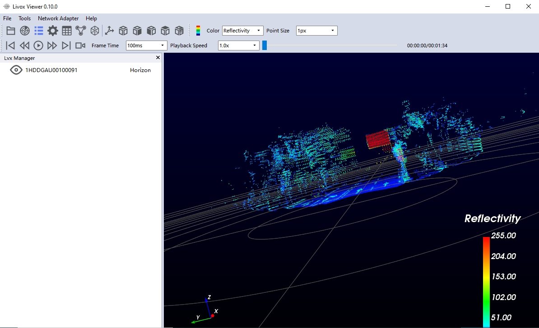The image size is (539, 328).
Task: Click the Playback Speed label
Action: tap(188, 46)
